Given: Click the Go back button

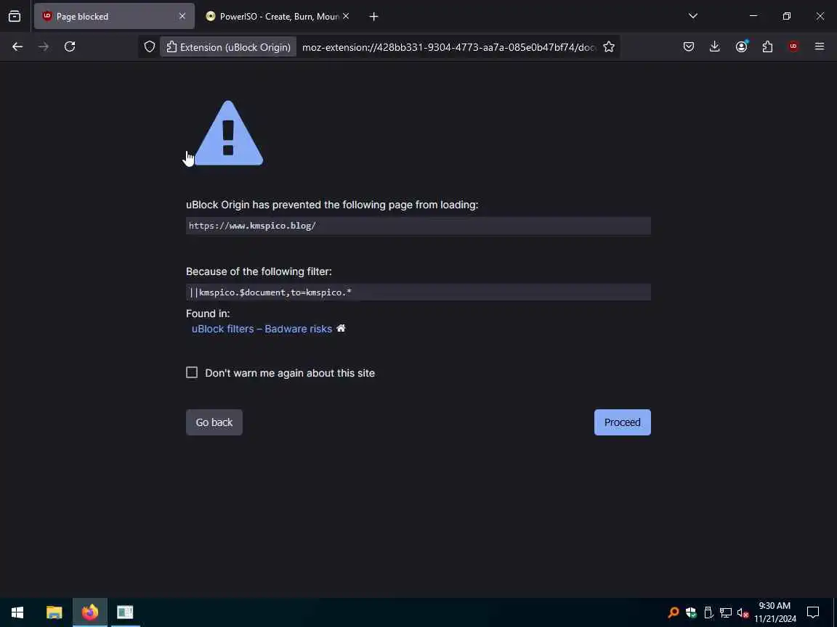Looking at the screenshot, I should [x=214, y=422].
